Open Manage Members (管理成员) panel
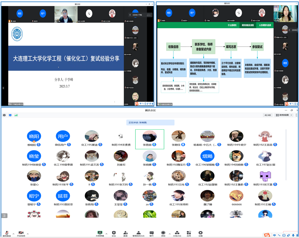Viewport: 299px width, 238px height. (x=138, y=233)
